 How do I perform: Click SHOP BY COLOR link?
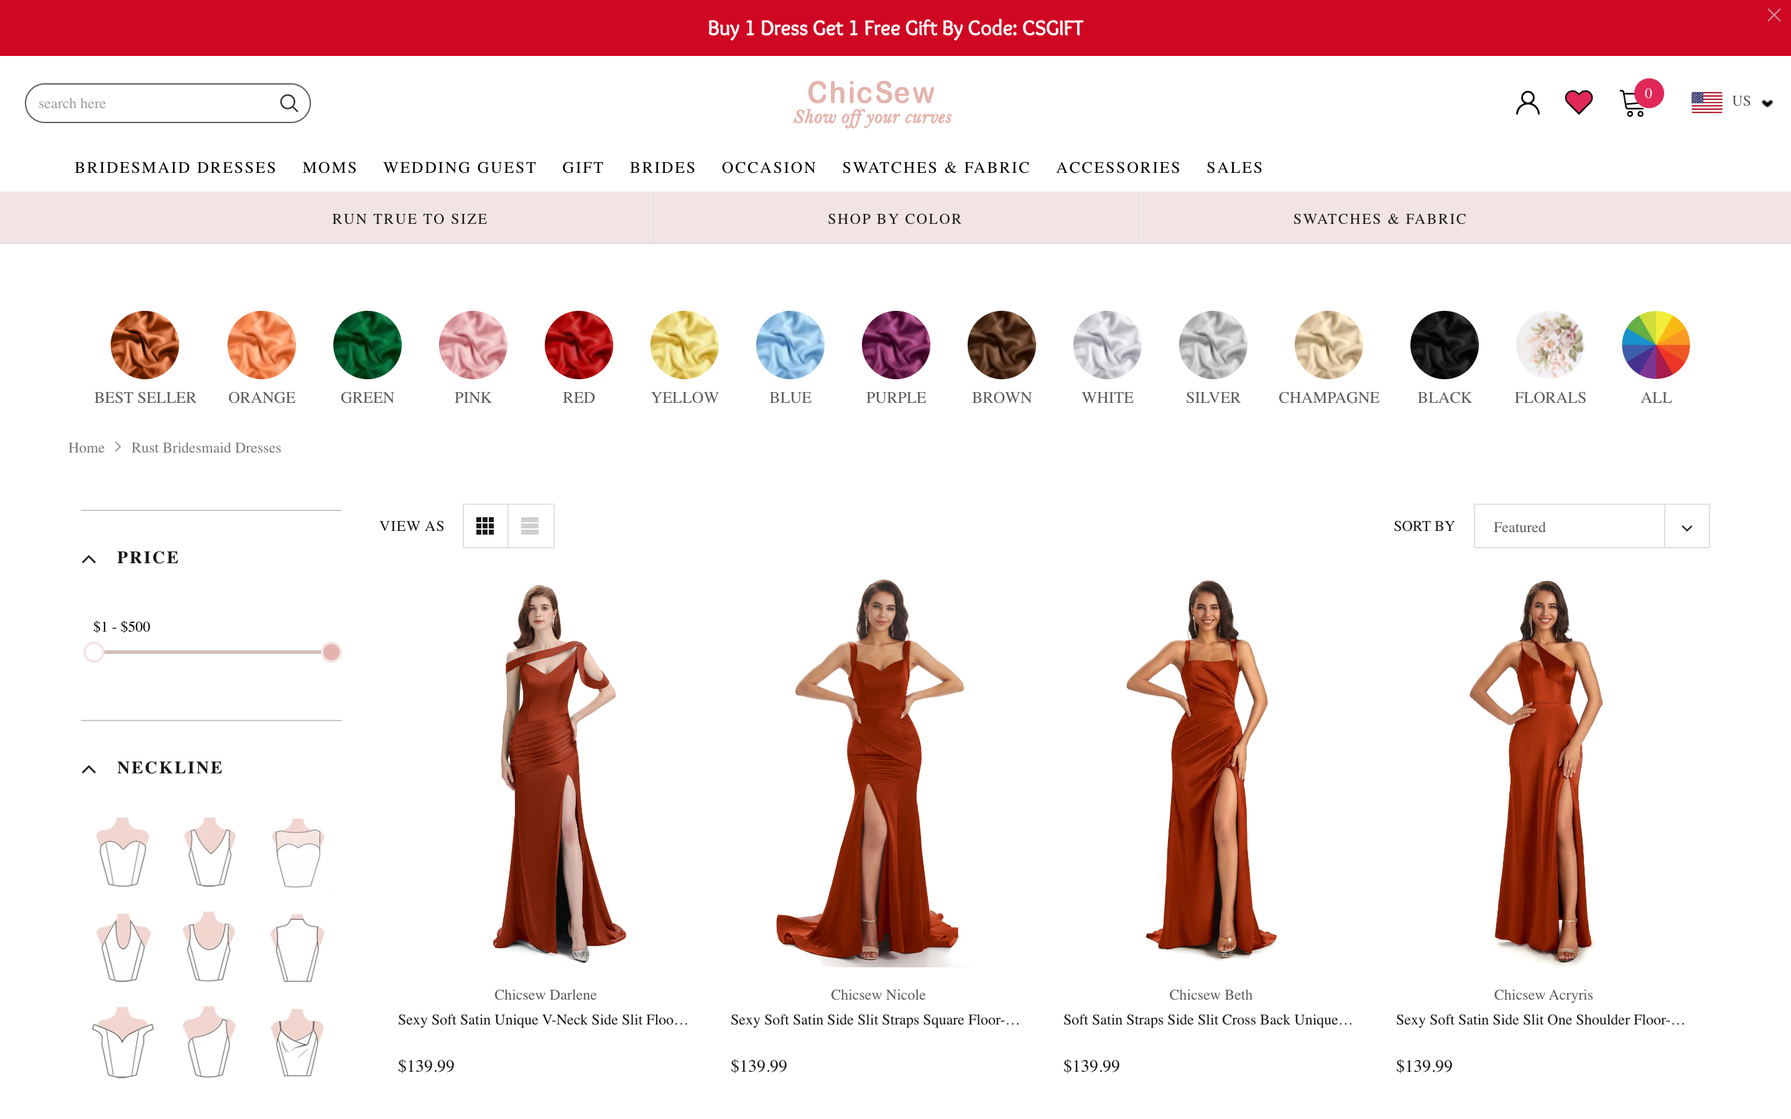(894, 218)
